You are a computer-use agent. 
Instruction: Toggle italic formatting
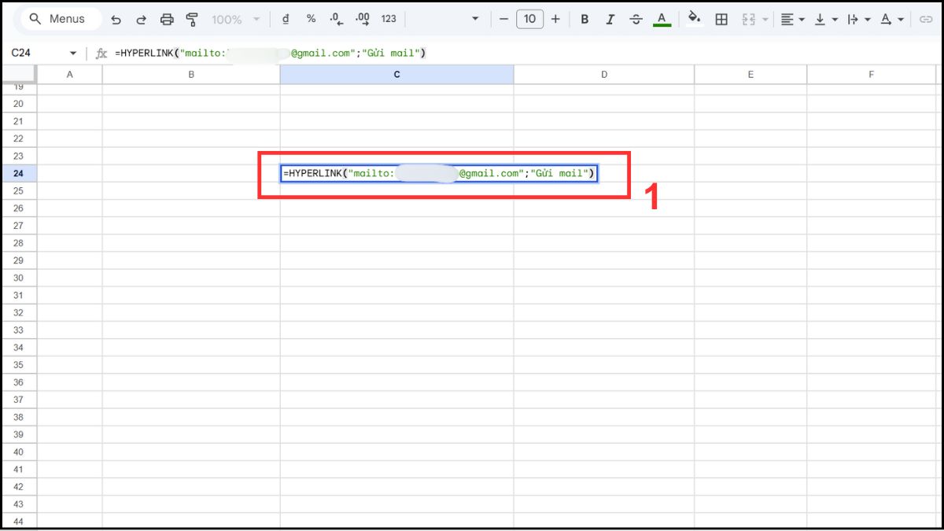[610, 19]
